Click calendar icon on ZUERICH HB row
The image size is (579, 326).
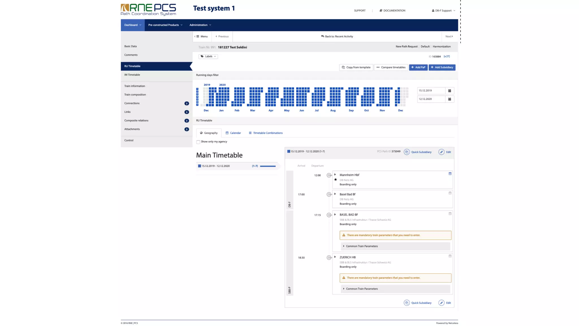[x=450, y=256]
